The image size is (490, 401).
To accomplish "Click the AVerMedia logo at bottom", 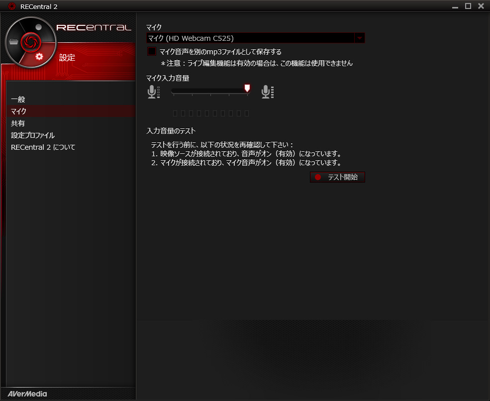I will (27, 394).
